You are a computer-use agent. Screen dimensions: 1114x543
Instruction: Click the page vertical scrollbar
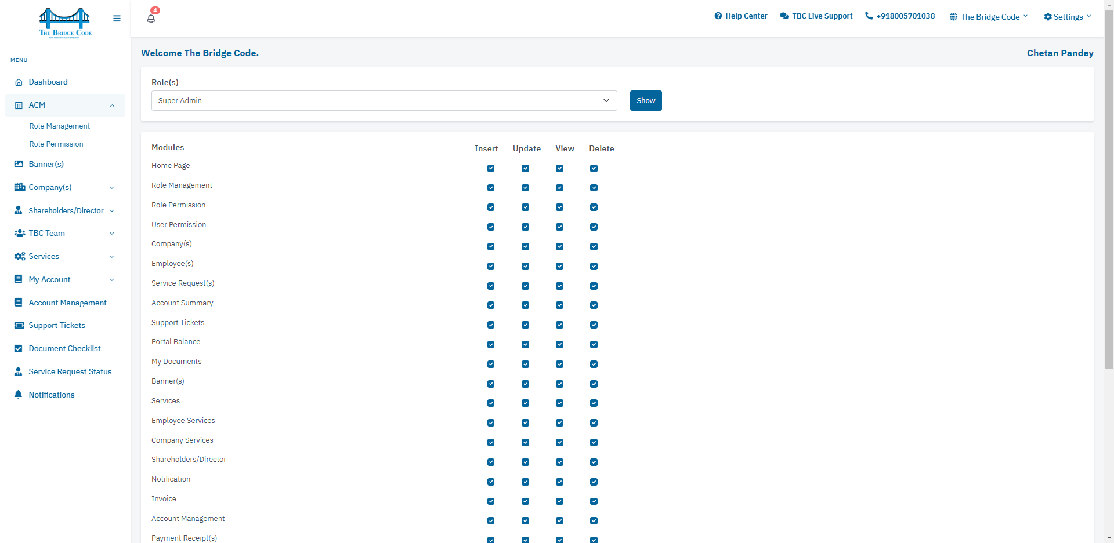coord(1109,191)
